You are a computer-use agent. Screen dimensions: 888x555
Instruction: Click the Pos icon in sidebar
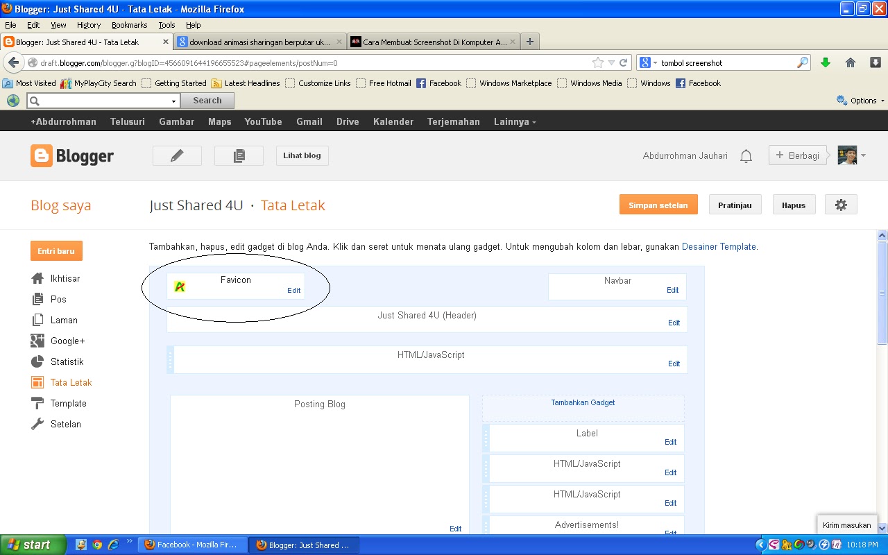pyautogui.click(x=37, y=299)
